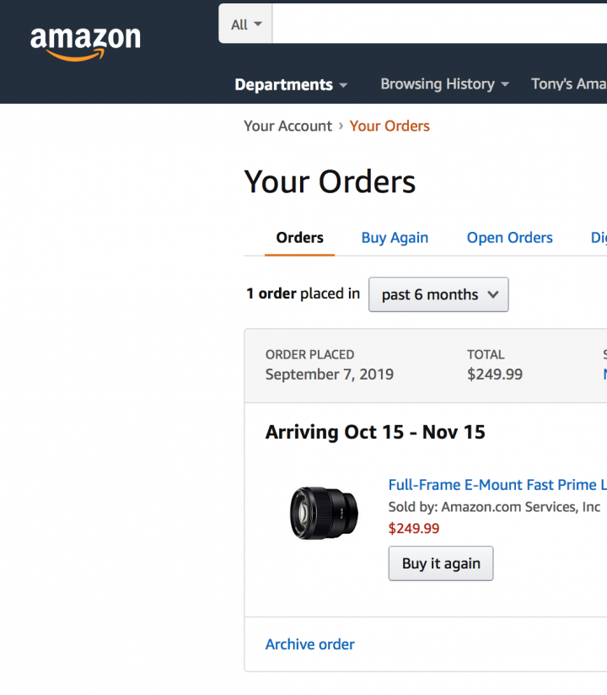The image size is (607, 695).
Task: Open Tony's Amazon link
Action: coord(568,84)
